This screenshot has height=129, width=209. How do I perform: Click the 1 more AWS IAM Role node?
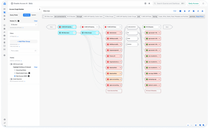click(x=114, y=91)
